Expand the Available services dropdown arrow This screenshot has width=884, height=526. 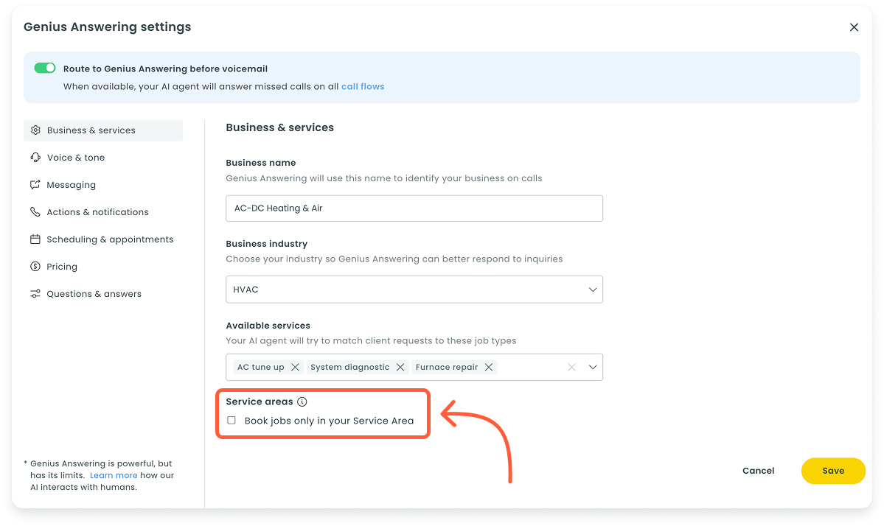(593, 367)
